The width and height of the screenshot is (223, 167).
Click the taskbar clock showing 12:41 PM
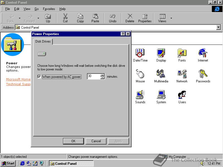point(214,164)
